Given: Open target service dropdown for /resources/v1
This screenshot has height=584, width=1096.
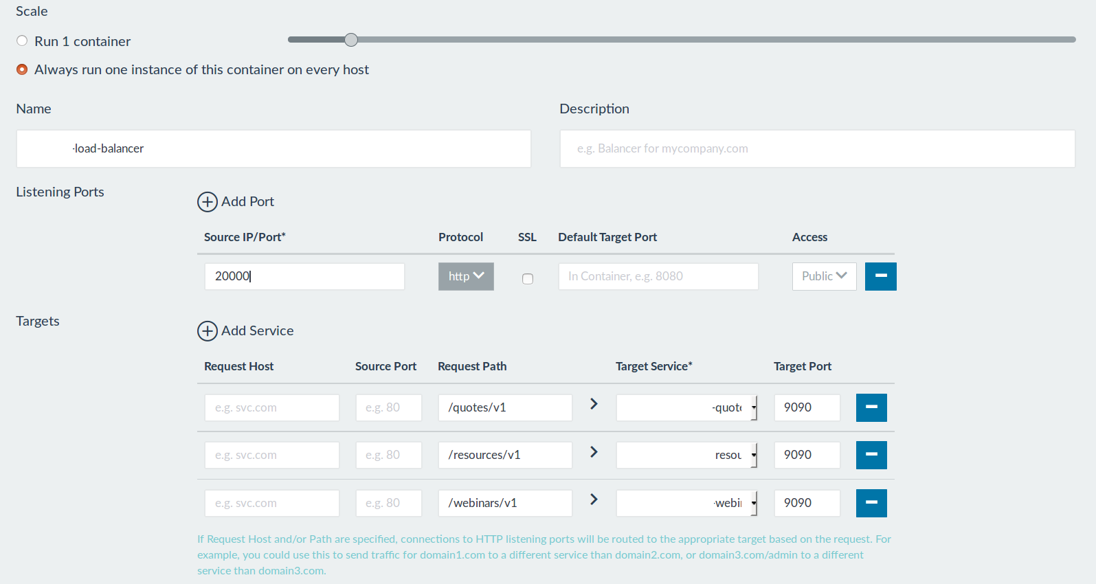Looking at the screenshot, I should (686, 455).
